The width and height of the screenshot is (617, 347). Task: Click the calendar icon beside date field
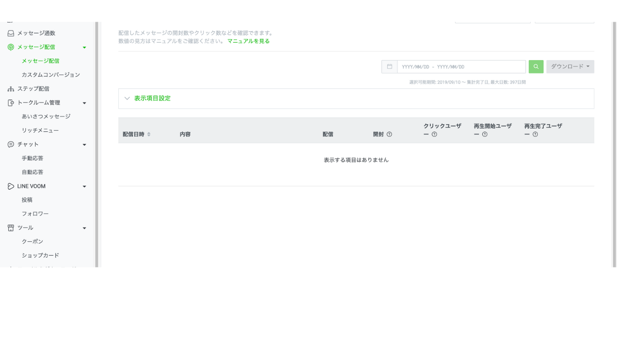(389, 67)
